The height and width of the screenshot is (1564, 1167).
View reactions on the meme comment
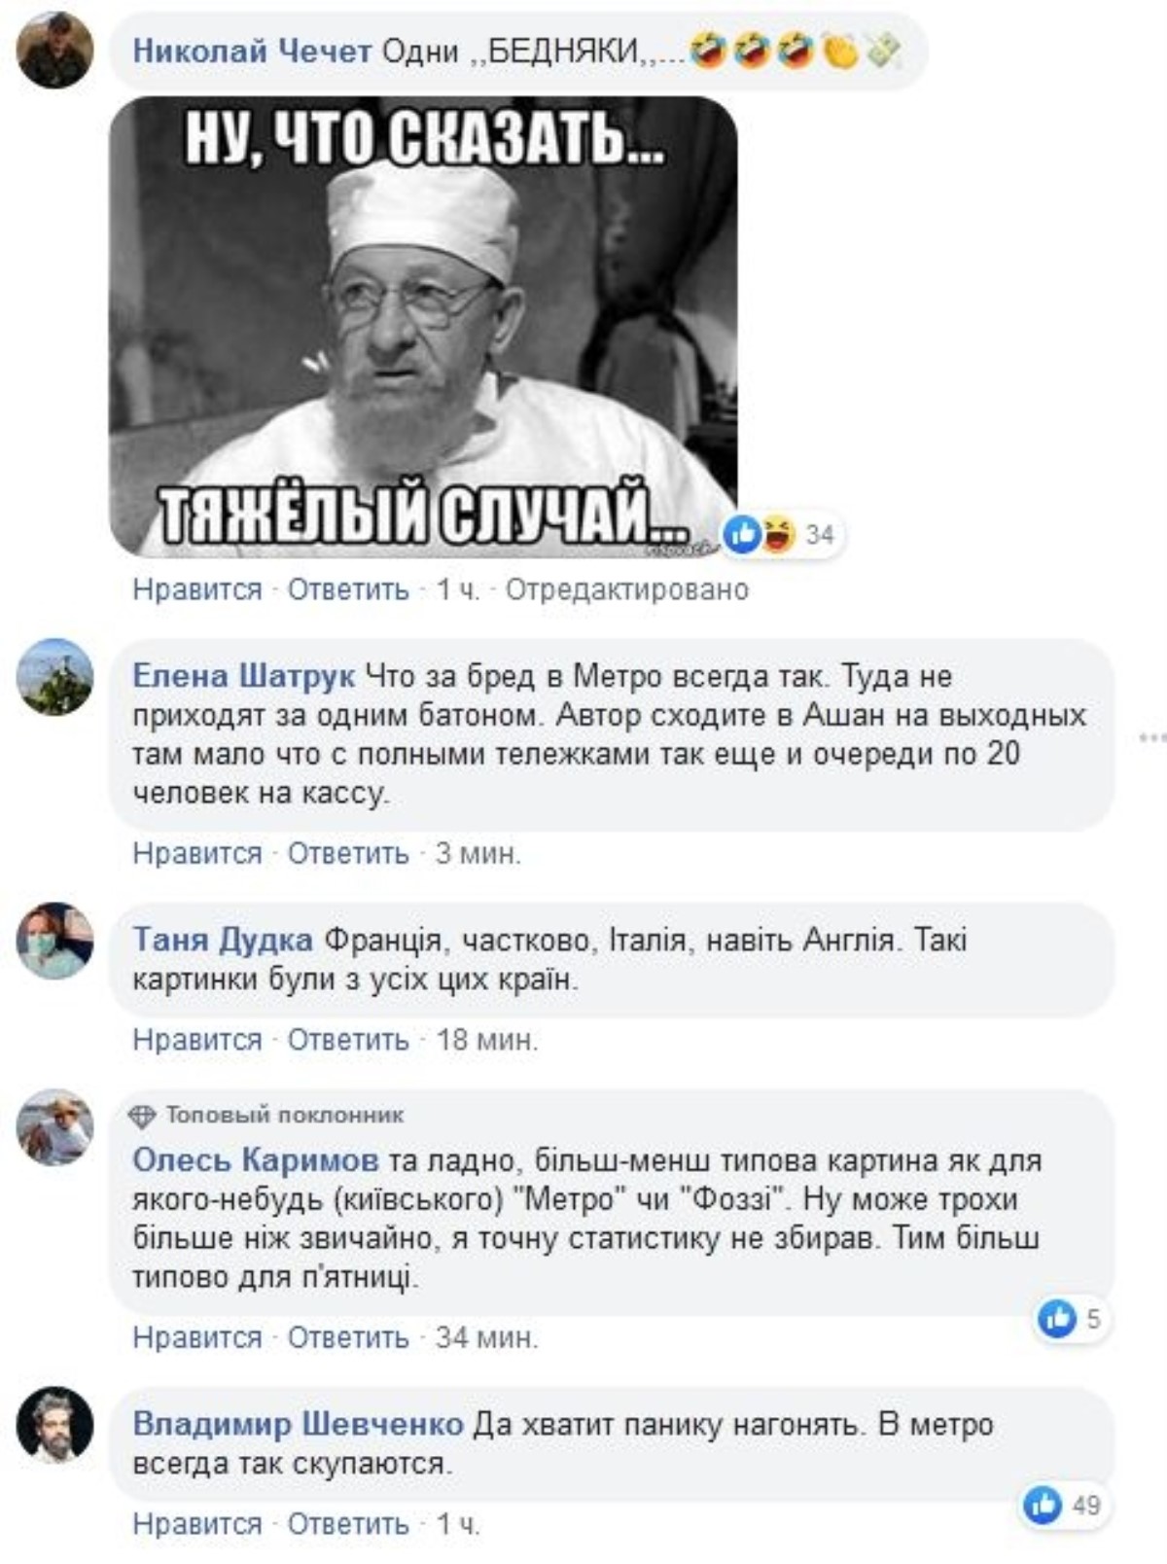[x=781, y=534]
